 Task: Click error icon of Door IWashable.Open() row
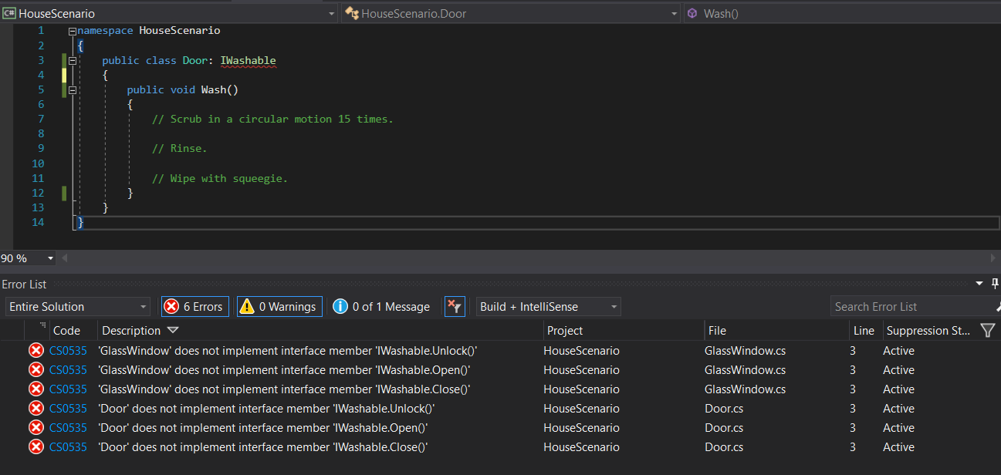[36, 428]
